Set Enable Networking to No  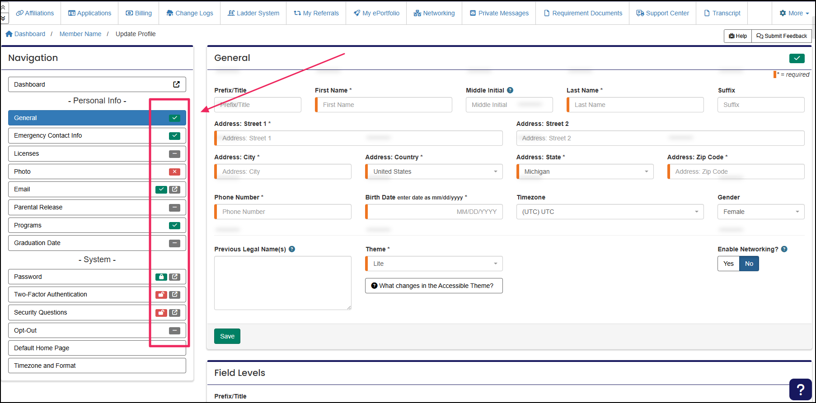click(749, 264)
